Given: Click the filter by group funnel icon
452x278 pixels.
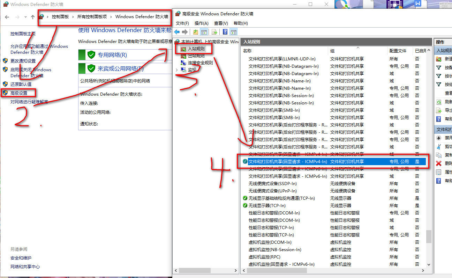Looking at the screenshot, I should [x=439, y=85].
